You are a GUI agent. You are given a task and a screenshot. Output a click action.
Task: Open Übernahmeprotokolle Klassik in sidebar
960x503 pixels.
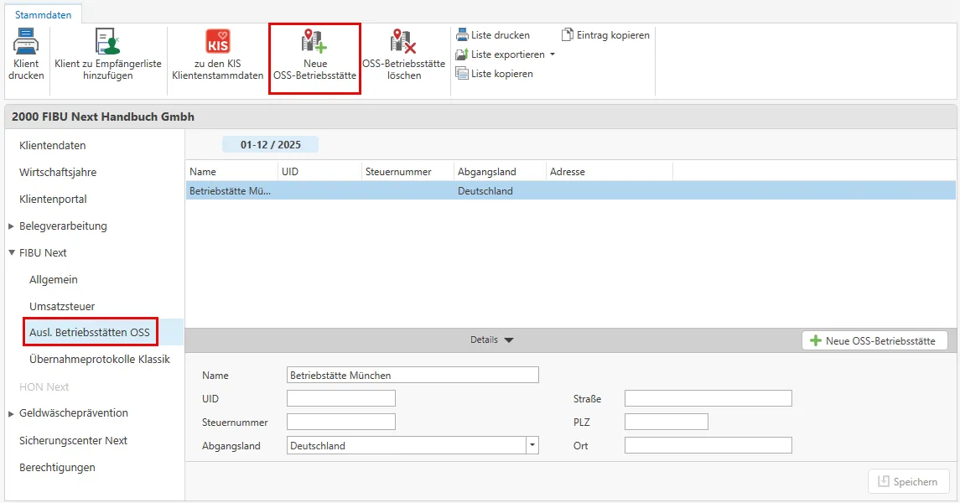point(100,359)
